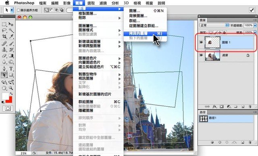Viewport: 258px width, 156px height.
Task: Choose 拷貝的圖層 from the submenu
Action: (145, 34)
